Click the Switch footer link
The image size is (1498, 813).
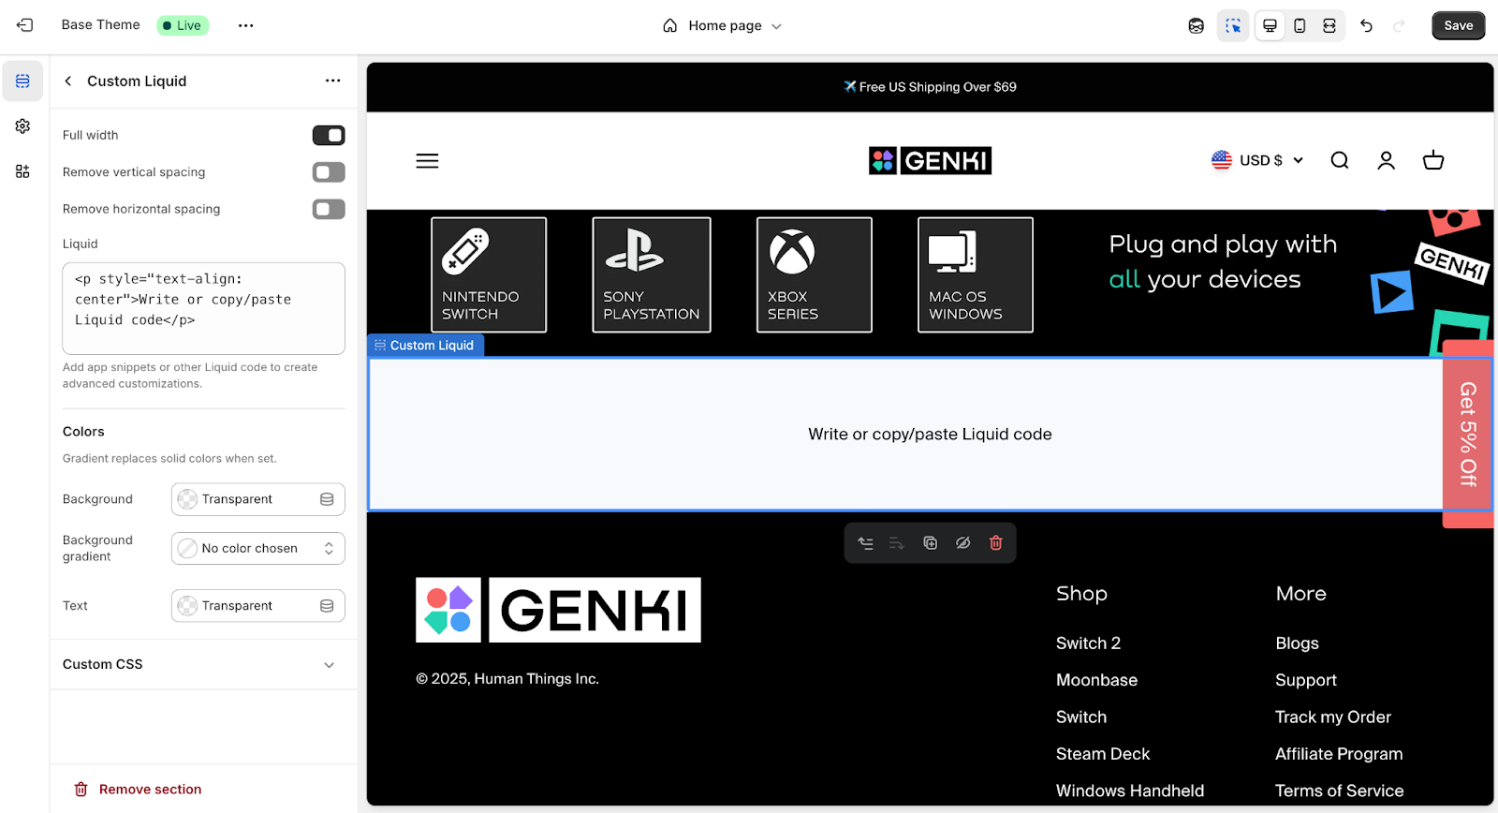[x=1081, y=717]
